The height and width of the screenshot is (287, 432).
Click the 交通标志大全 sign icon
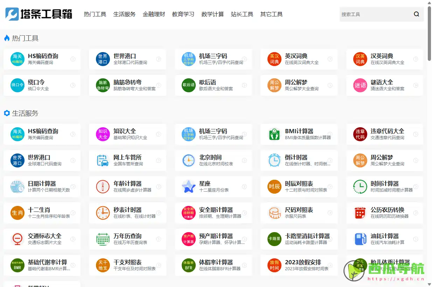pos(17,239)
